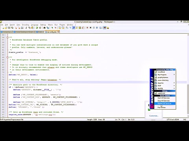Click the Save All toolbar icon
Viewport: 189px width, 141px height.
12,28
